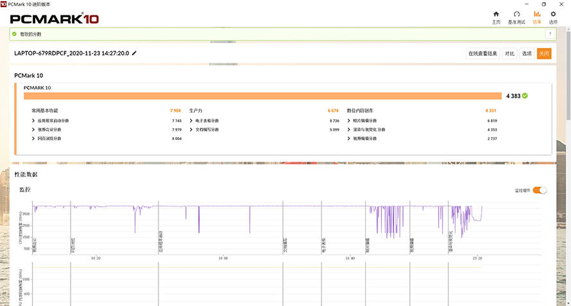Switch to the Results (结果) bar-chart icon
The width and height of the screenshot is (571, 306).
click(x=537, y=14)
